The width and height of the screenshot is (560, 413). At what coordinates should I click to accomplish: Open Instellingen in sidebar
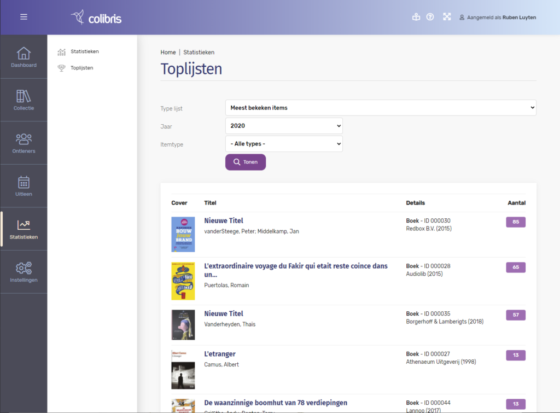[x=24, y=272]
